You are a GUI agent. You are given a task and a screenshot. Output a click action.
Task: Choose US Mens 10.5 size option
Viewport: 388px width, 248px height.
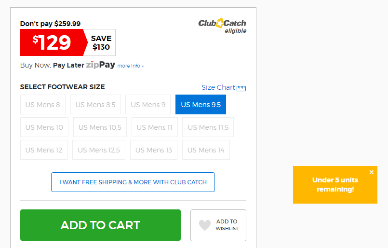[100, 127]
